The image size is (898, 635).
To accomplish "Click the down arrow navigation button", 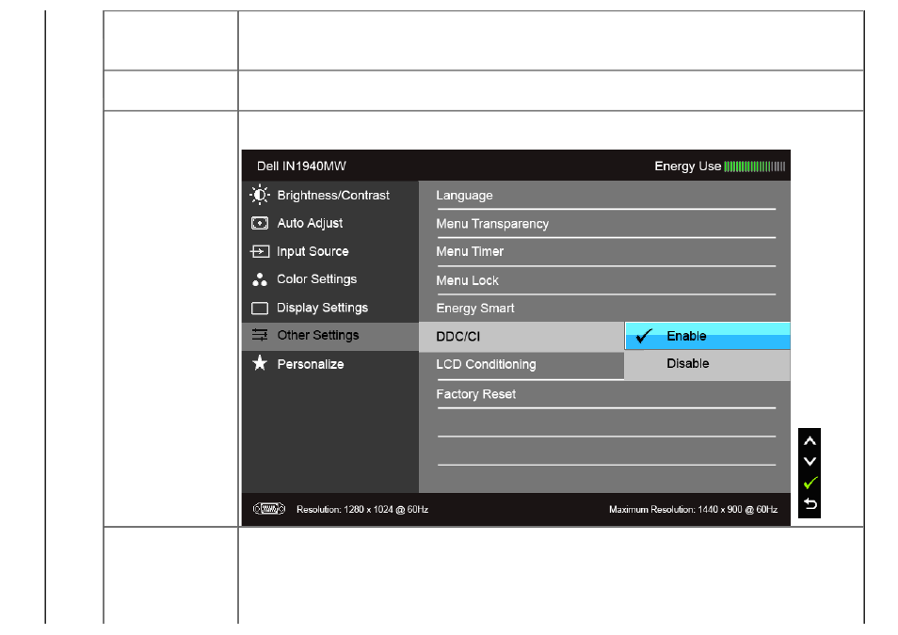I will click(810, 462).
